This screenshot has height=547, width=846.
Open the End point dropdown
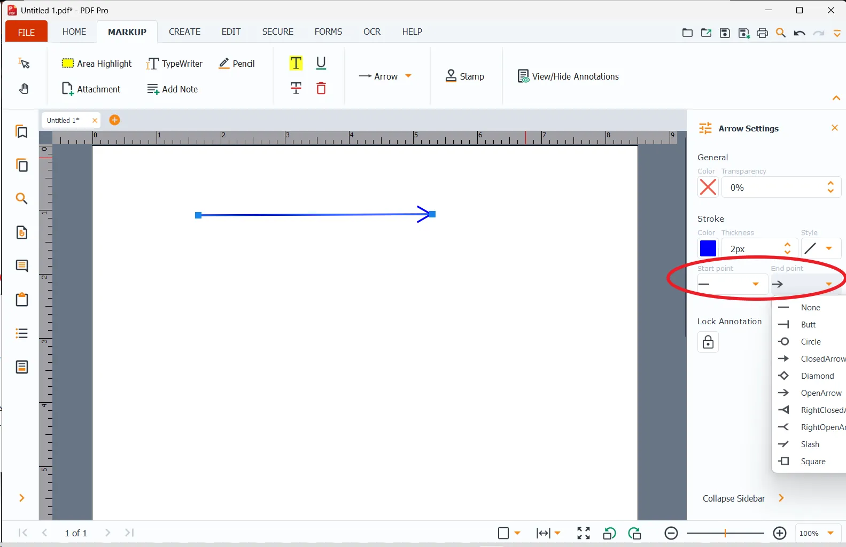point(806,284)
